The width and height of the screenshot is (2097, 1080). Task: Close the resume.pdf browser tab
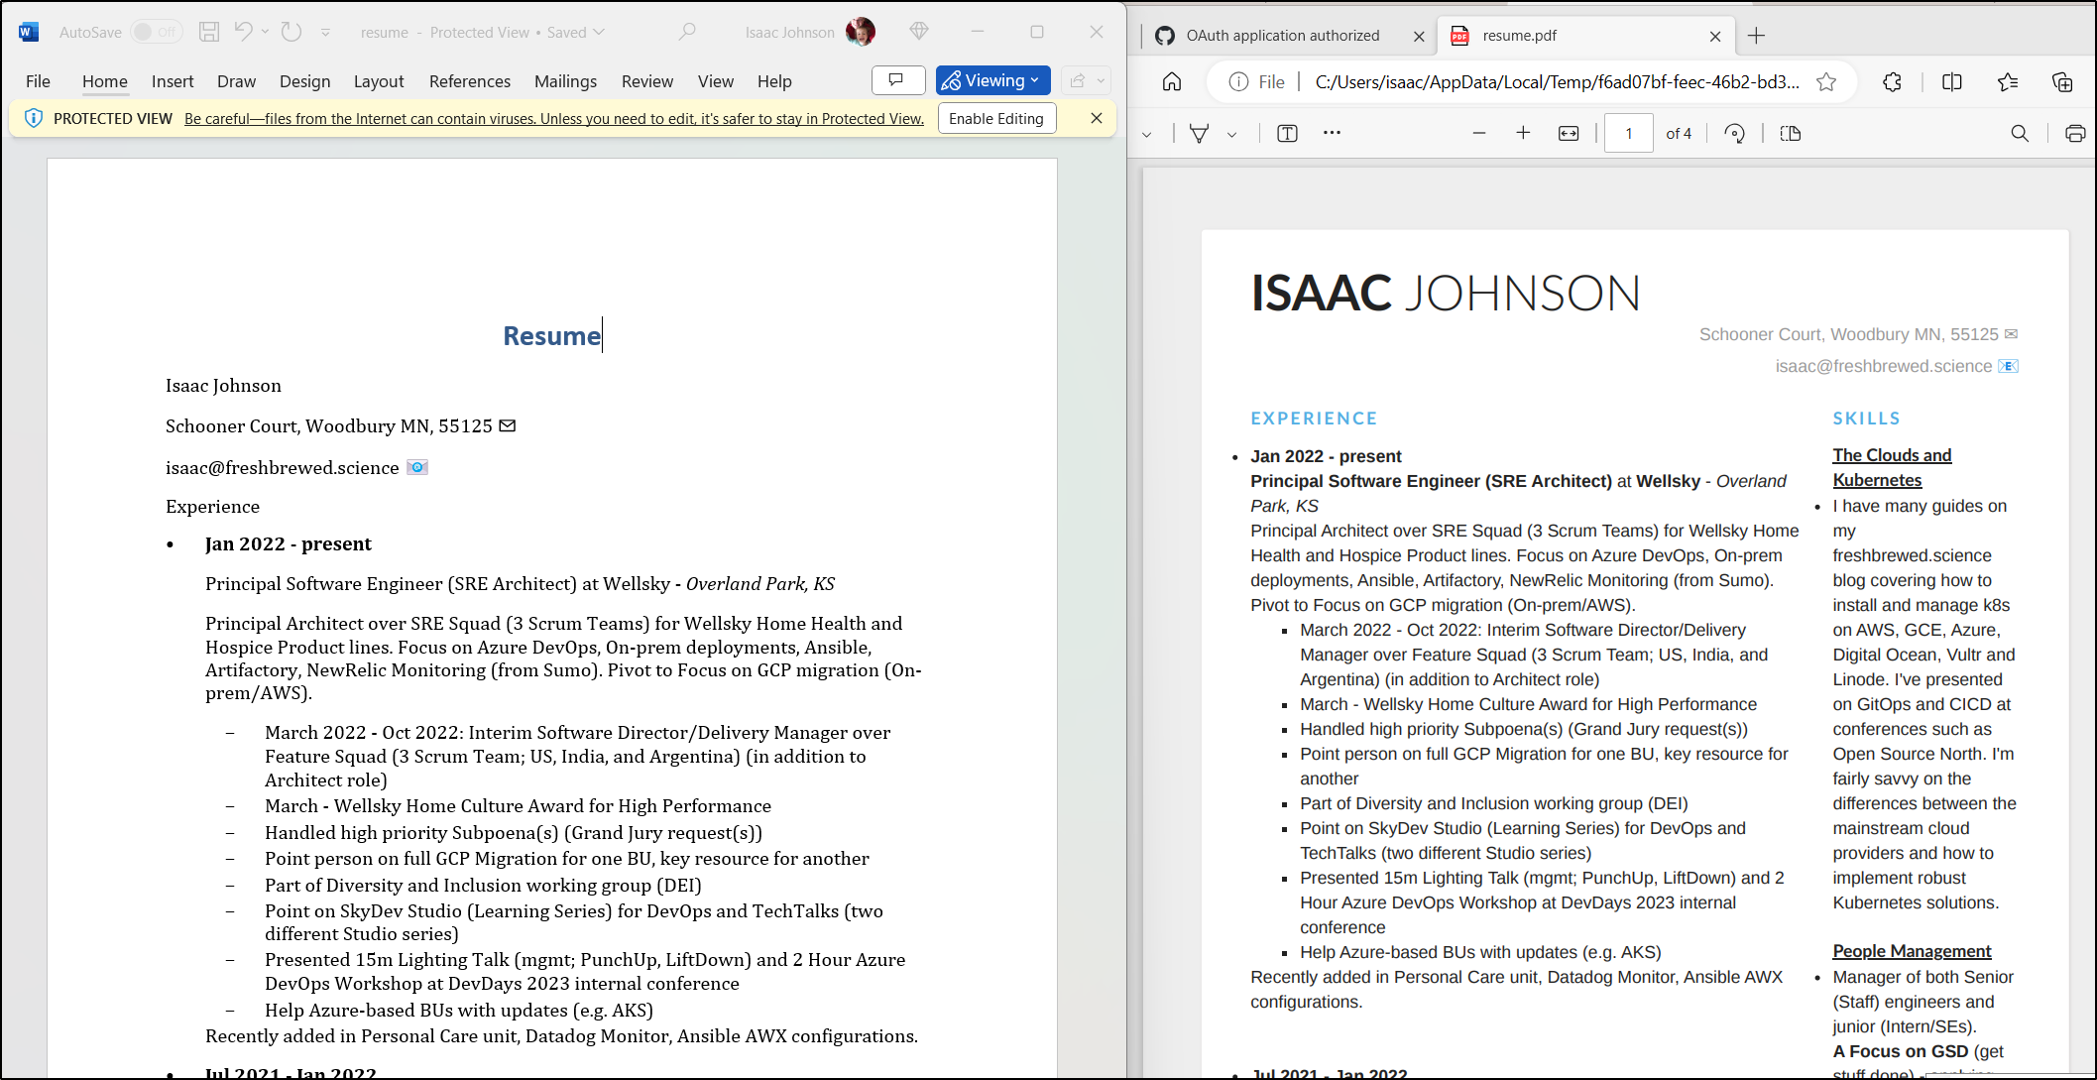pos(1715,36)
